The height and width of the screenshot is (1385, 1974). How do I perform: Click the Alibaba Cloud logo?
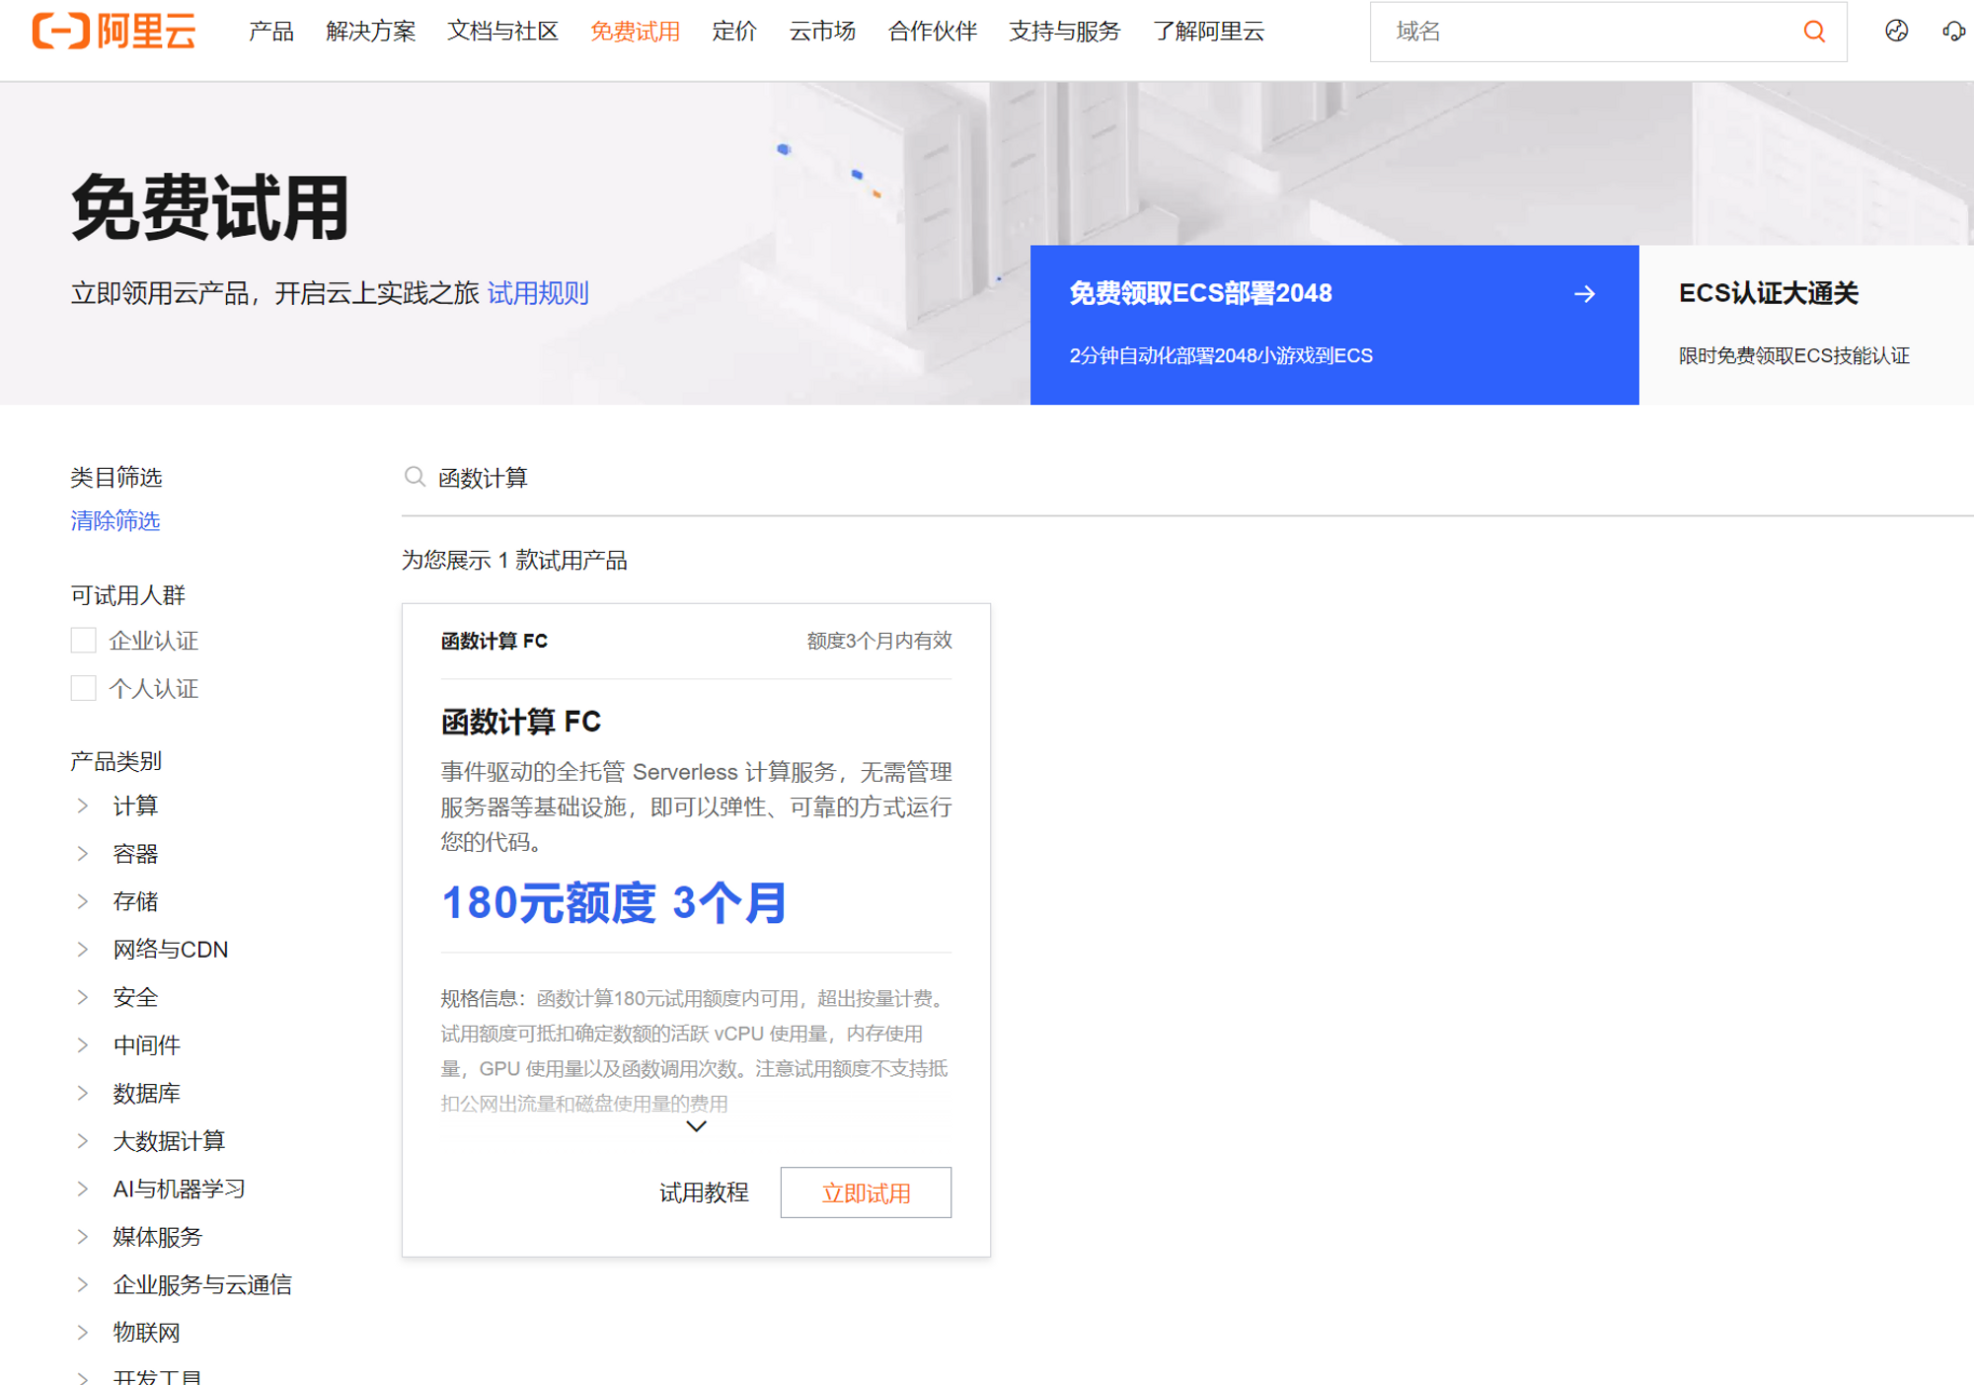[x=112, y=31]
